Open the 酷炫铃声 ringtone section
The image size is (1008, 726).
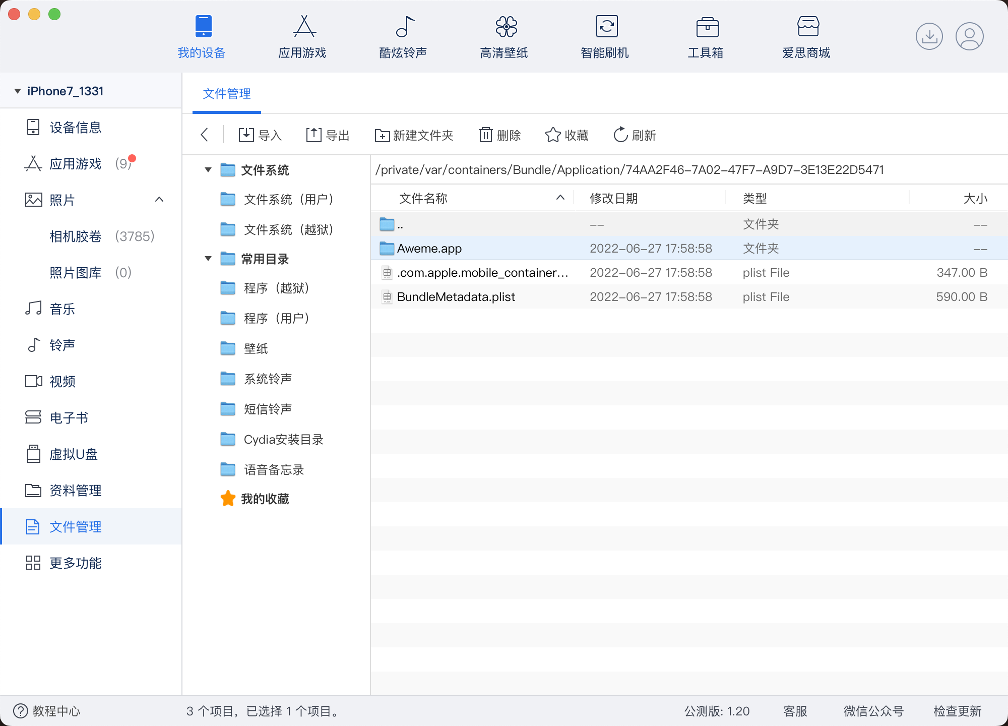point(403,37)
